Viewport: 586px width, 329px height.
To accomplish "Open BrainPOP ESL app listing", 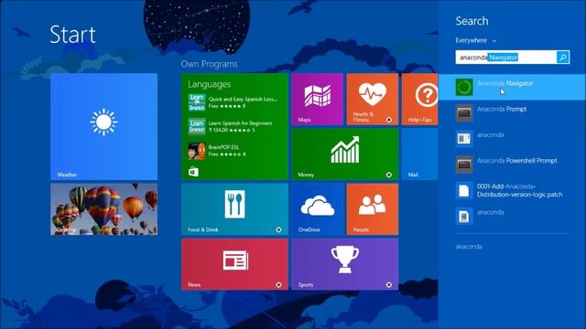I will point(217,150).
